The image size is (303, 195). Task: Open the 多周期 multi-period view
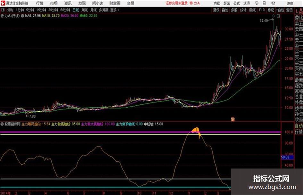coord(104,10)
